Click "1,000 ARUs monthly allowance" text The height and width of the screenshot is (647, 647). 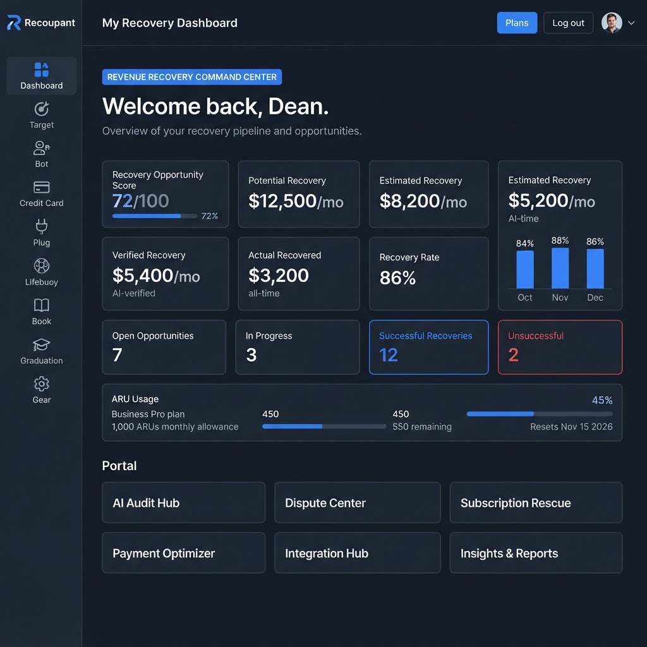[x=175, y=426]
